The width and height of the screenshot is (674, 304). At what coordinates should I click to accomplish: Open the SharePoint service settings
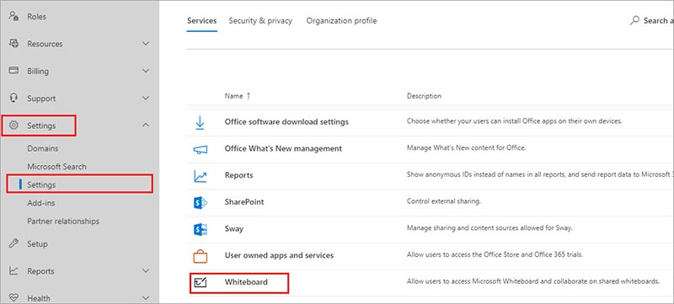[244, 202]
